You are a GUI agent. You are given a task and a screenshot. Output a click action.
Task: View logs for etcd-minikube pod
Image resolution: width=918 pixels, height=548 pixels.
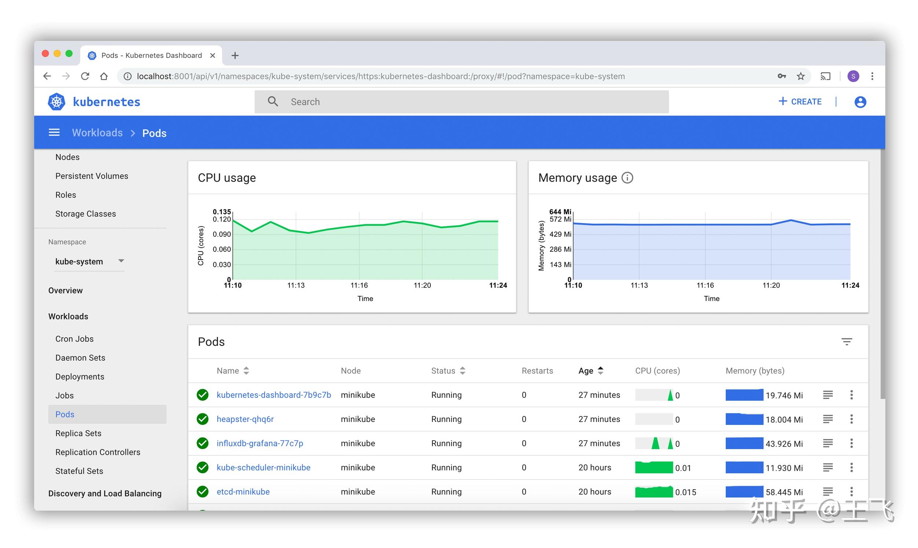pyautogui.click(x=828, y=492)
